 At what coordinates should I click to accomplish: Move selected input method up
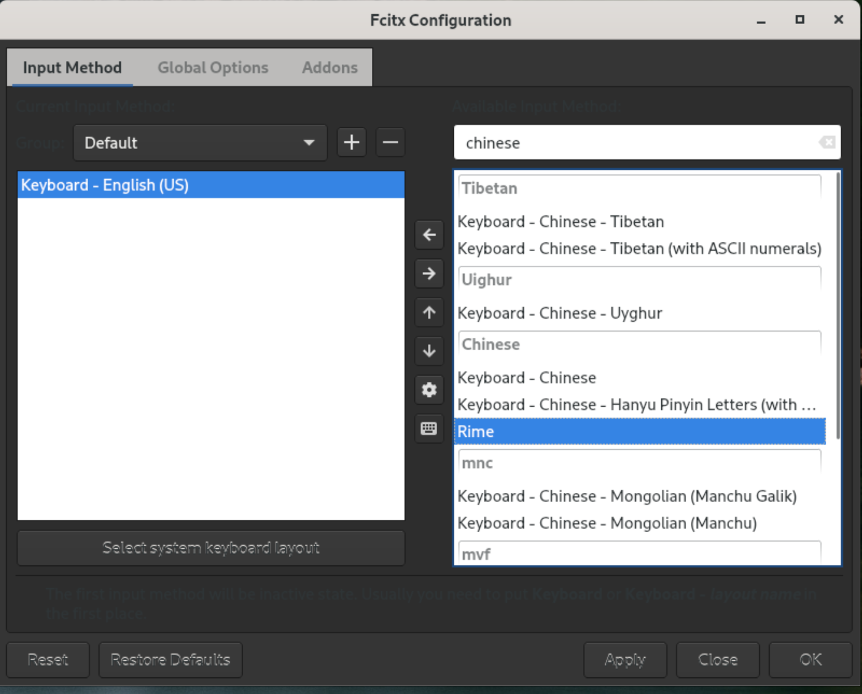point(429,313)
